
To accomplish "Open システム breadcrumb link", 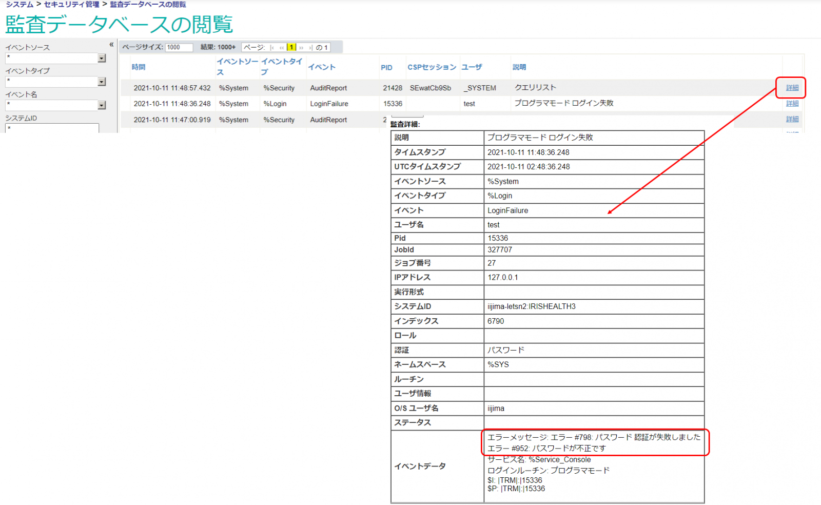I will 19,5.
